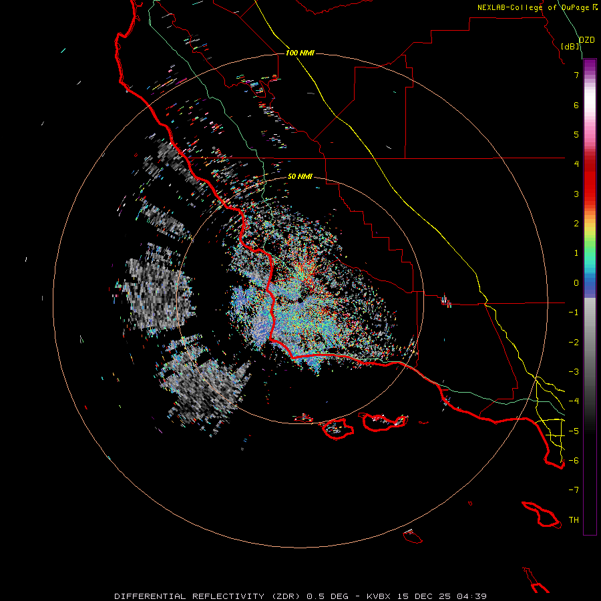The image size is (601, 601).
Task: Click the "4" value on the color scale
Action: [x=576, y=164]
